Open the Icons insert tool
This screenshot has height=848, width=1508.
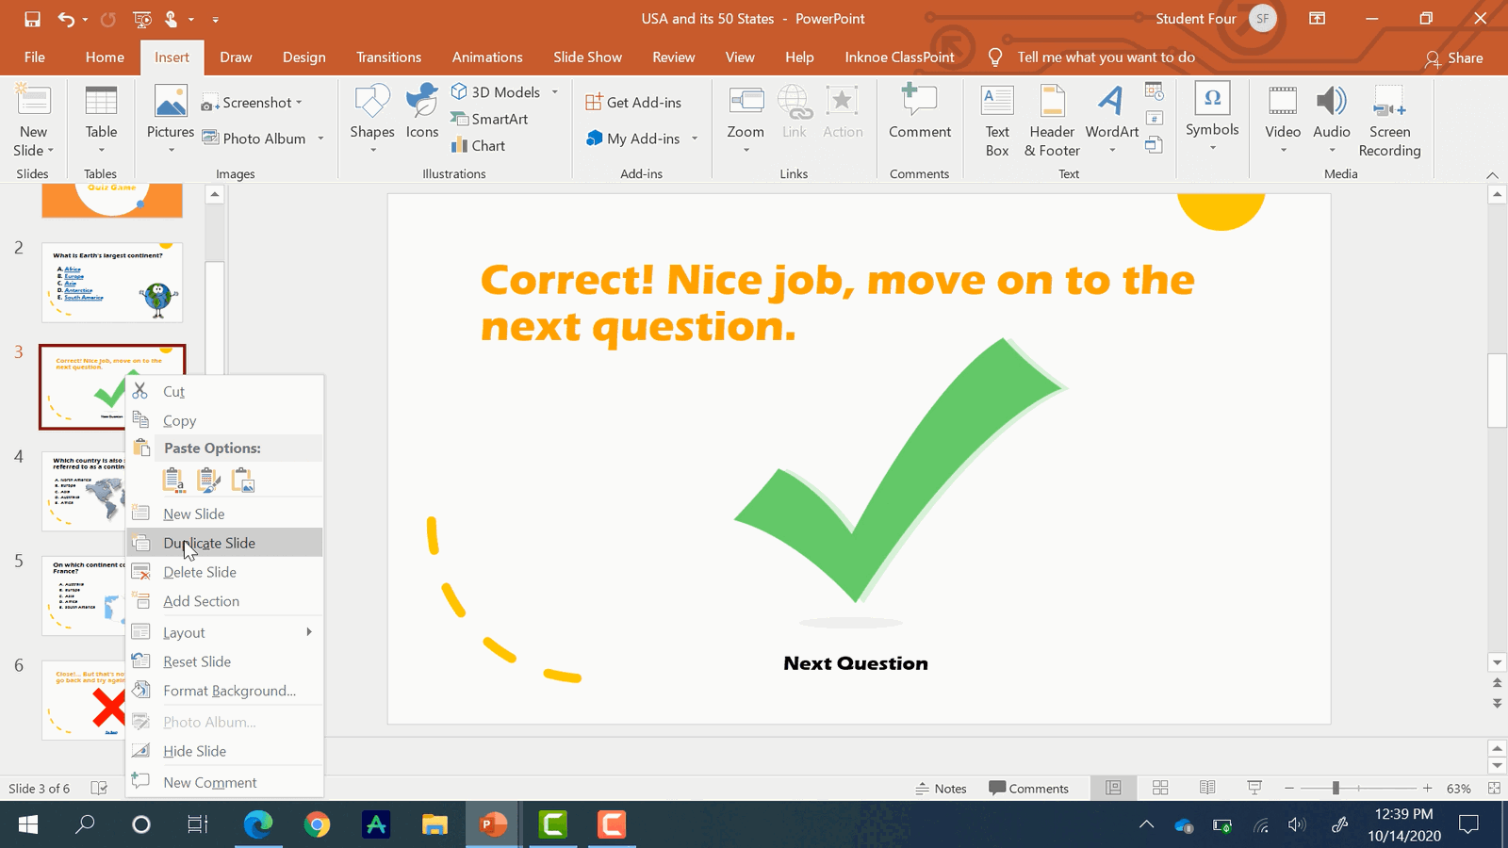point(422,101)
